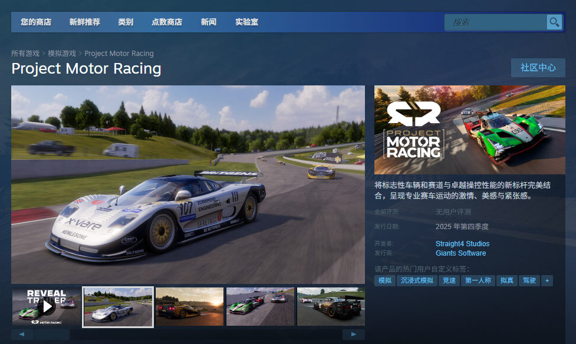576x344 pixels.
Task: Select the 竞速 tag
Action: point(449,280)
